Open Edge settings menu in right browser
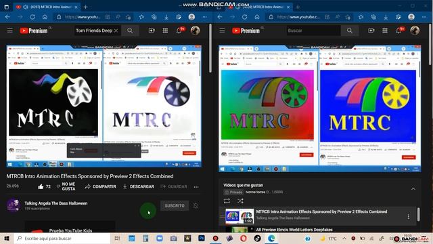 tap(424, 17)
